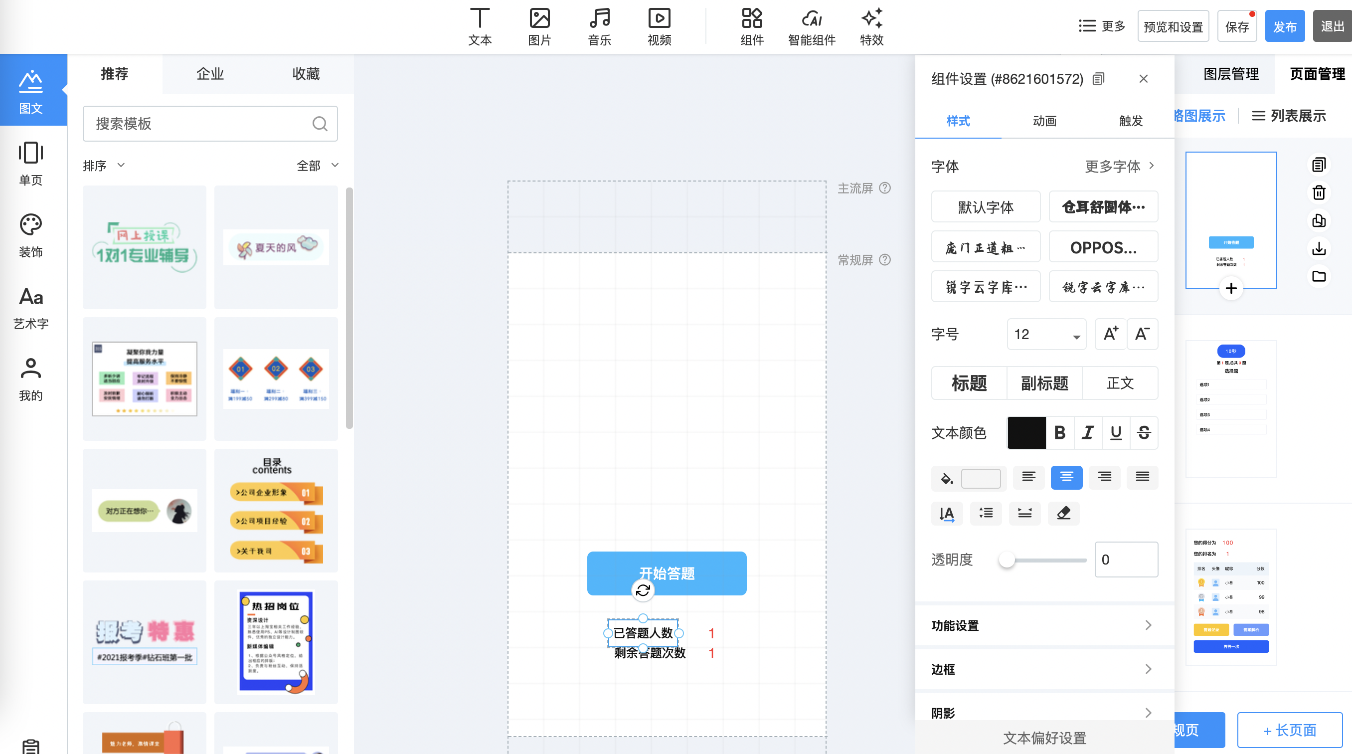The width and height of the screenshot is (1352, 754).
Task: Toggle bold formatting
Action: point(1060,433)
